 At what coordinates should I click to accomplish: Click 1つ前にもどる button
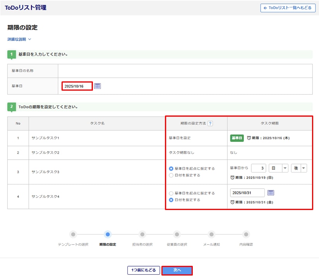coord(143,270)
